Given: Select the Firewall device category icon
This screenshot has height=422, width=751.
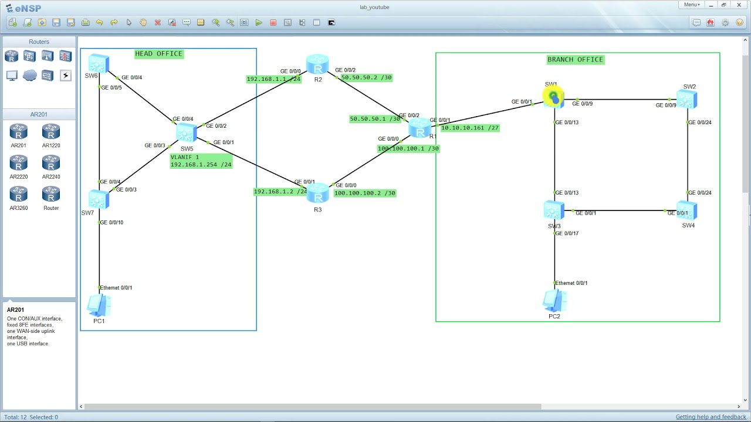Looking at the screenshot, I should (65, 56).
